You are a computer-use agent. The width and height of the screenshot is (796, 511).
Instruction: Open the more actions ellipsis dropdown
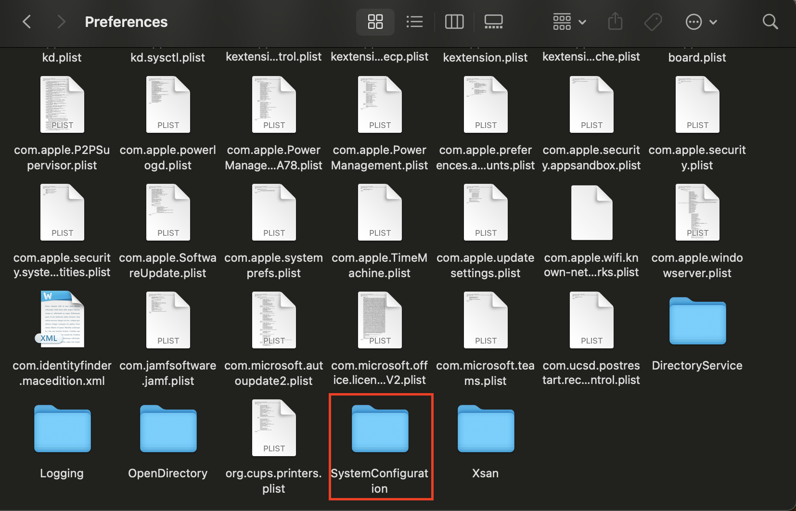point(701,22)
